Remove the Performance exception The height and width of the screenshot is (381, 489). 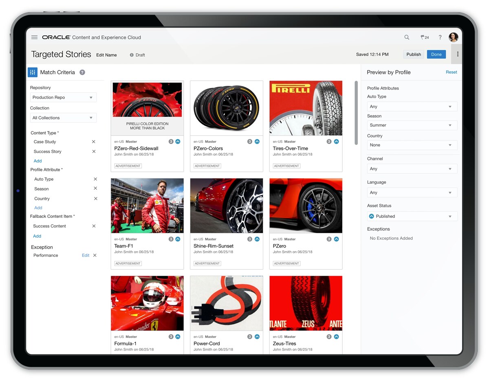click(x=95, y=255)
